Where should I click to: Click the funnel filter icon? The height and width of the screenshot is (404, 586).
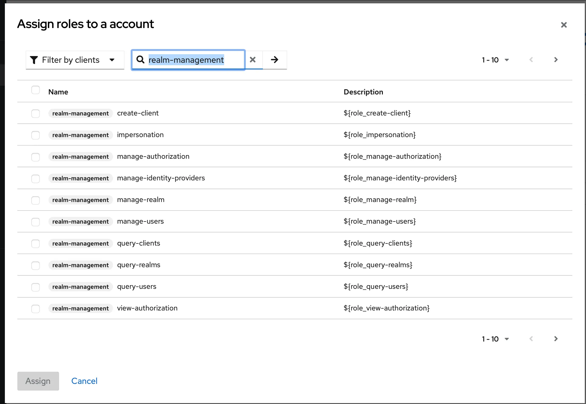click(x=34, y=60)
